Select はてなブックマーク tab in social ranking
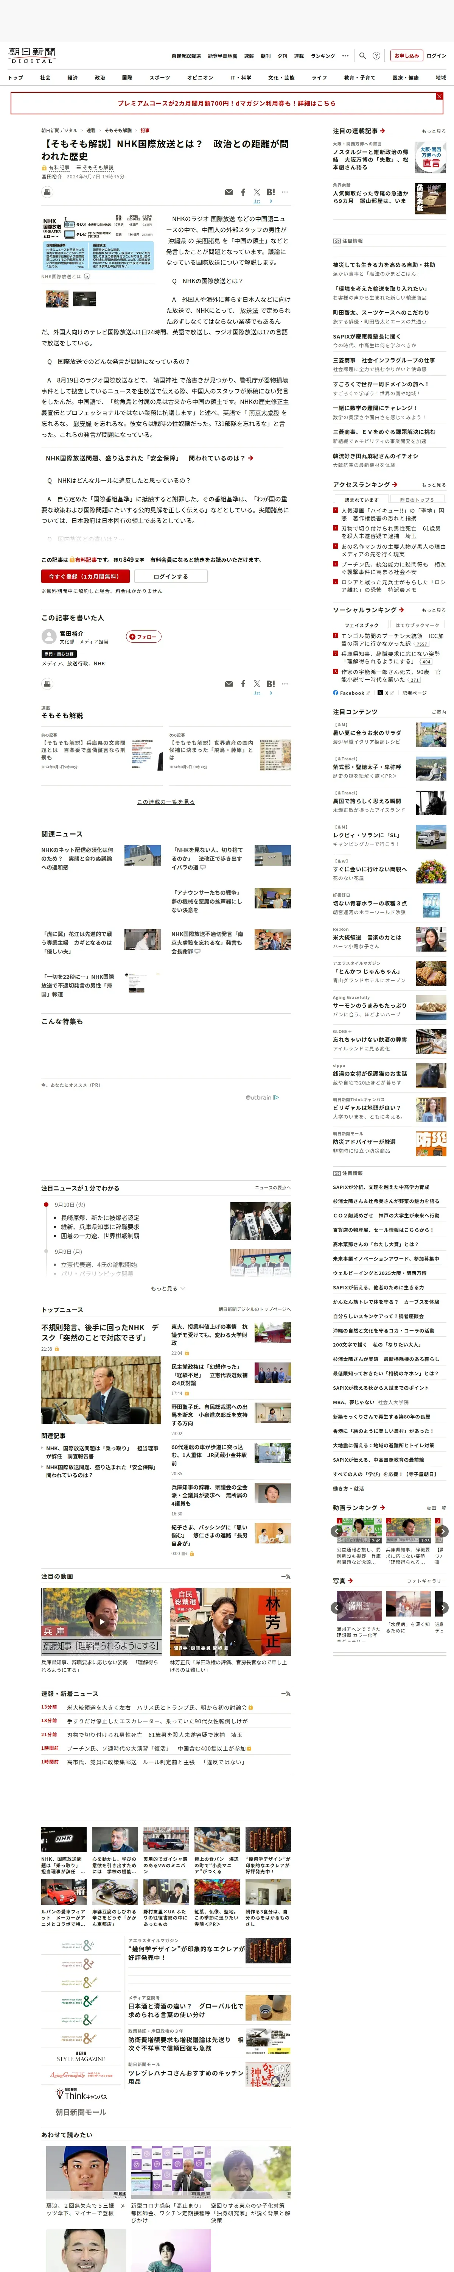 417,624
